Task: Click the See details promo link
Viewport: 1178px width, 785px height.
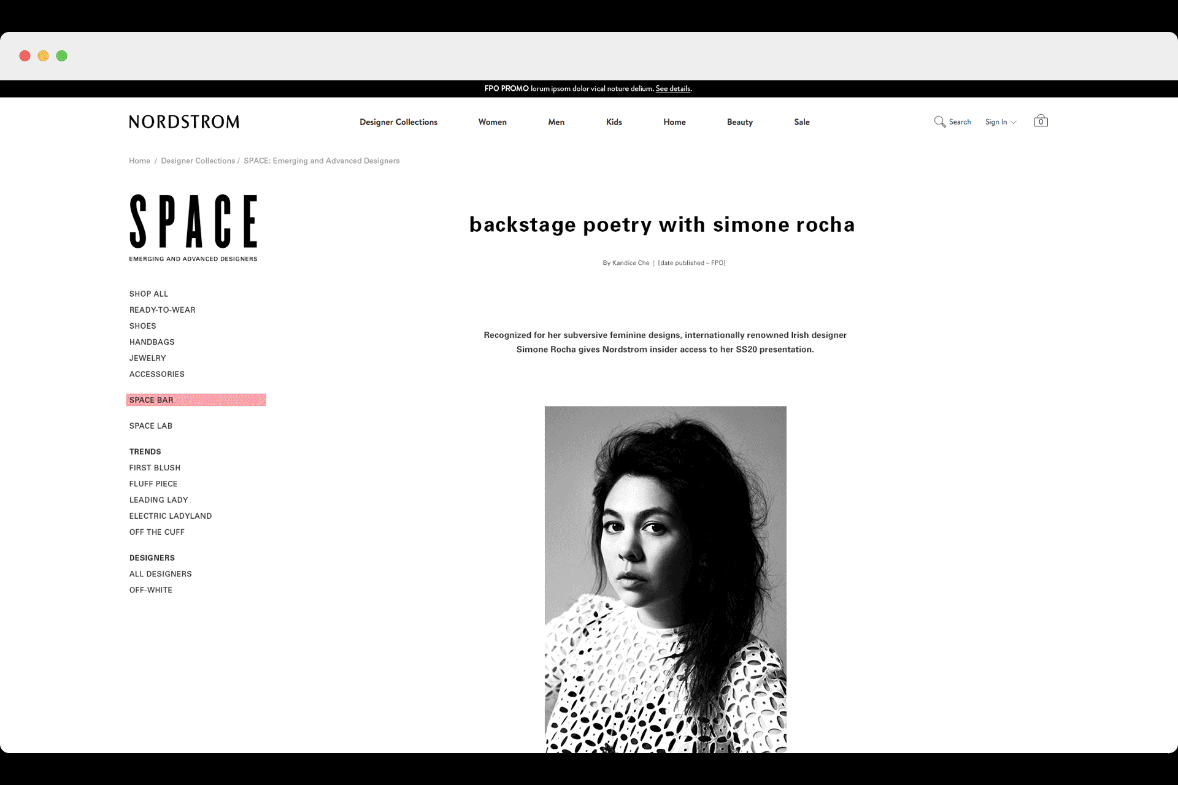Action: tap(672, 89)
